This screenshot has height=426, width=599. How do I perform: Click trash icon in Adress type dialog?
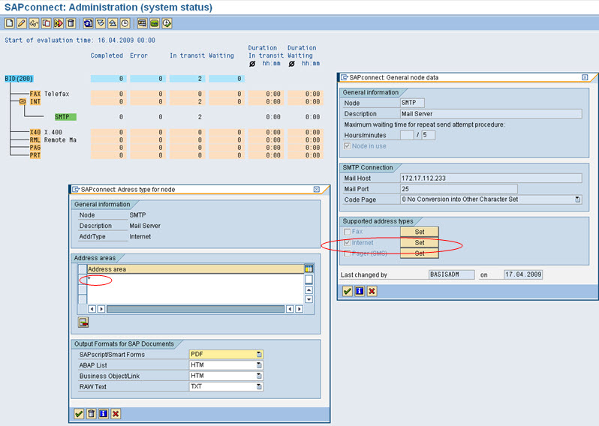[x=92, y=414]
